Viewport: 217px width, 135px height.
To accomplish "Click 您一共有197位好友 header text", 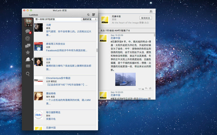I will [45, 19].
